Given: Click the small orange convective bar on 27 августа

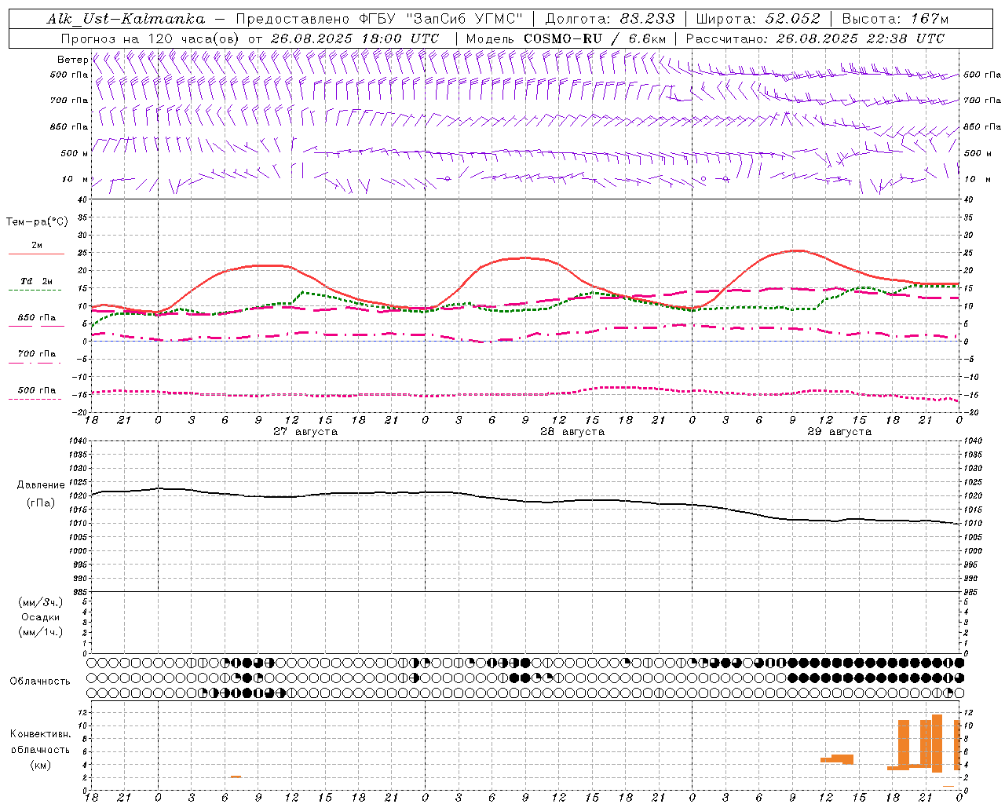Looking at the screenshot, I should click(x=236, y=777).
